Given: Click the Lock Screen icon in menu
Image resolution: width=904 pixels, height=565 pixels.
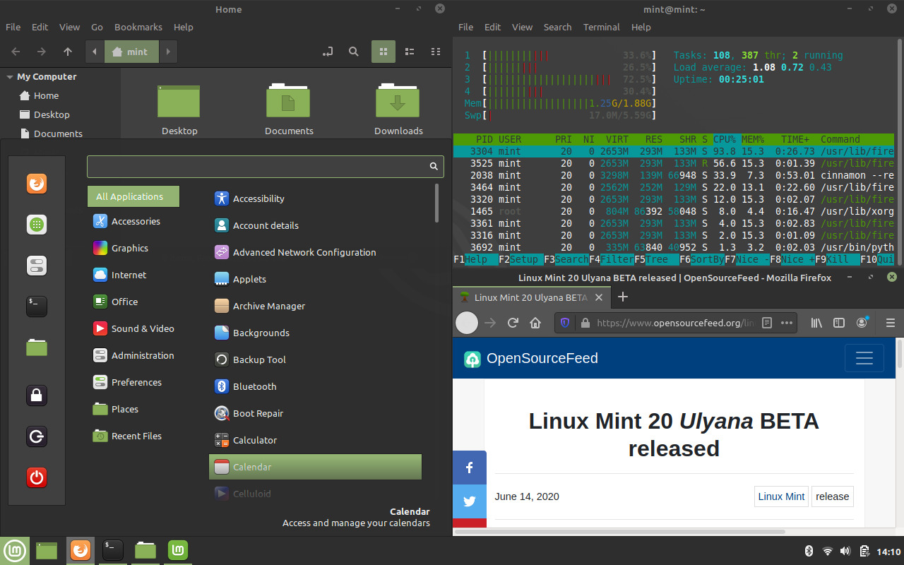Looking at the screenshot, I should point(37,395).
